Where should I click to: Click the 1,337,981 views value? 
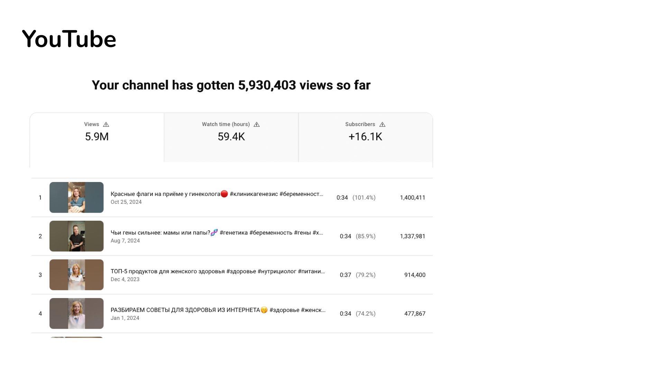click(x=412, y=236)
